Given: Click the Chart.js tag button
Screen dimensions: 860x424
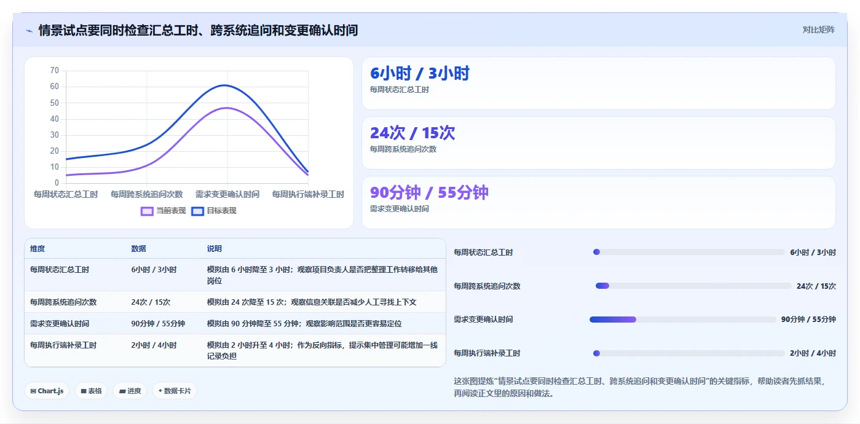Looking at the screenshot, I should 47,391.
